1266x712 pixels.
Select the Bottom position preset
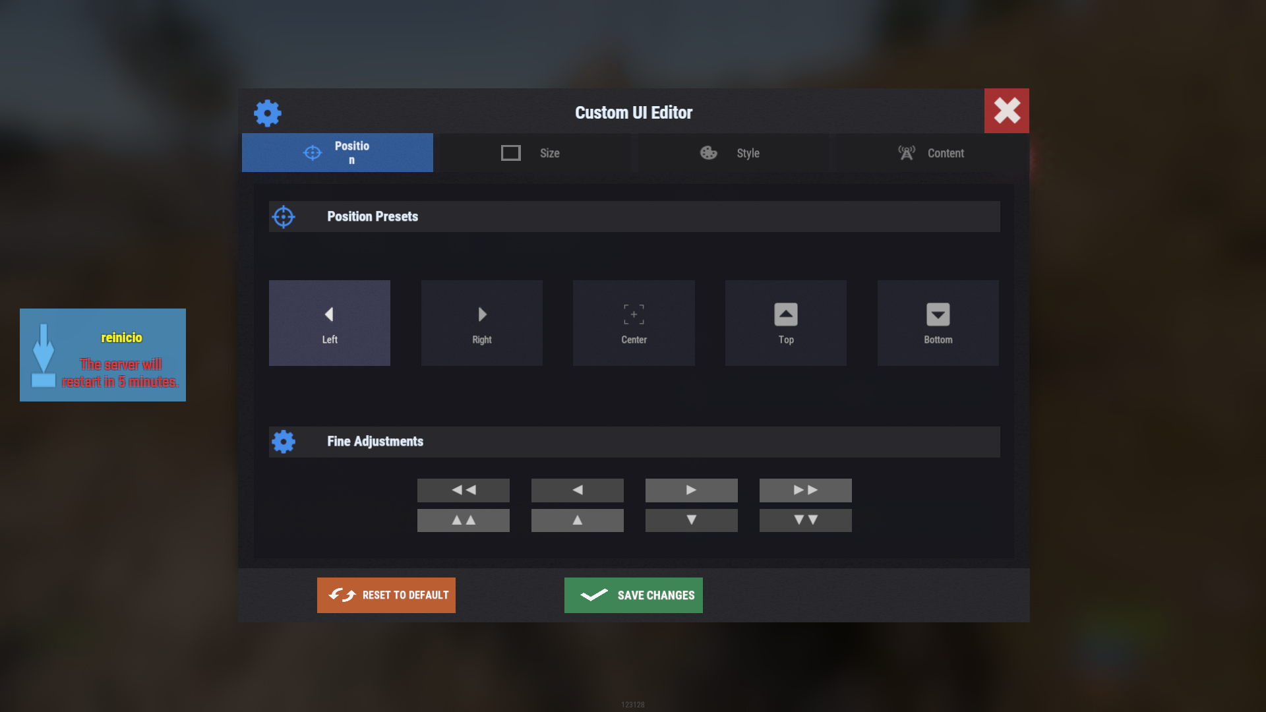(x=938, y=323)
